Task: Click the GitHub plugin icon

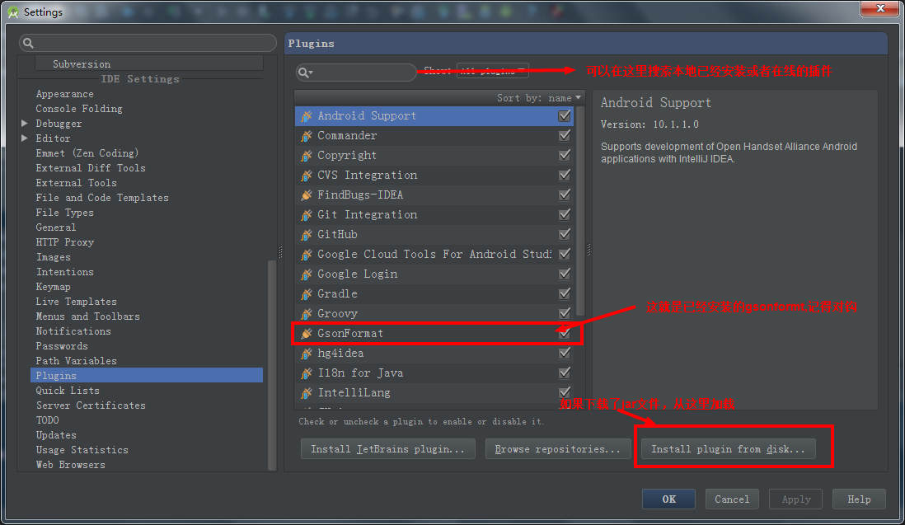Action: pos(307,235)
